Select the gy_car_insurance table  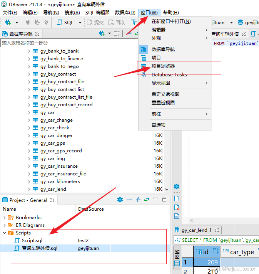(59, 166)
